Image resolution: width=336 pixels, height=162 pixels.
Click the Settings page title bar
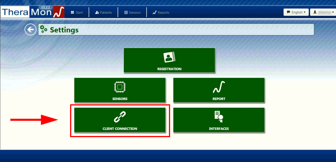coord(176,30)
